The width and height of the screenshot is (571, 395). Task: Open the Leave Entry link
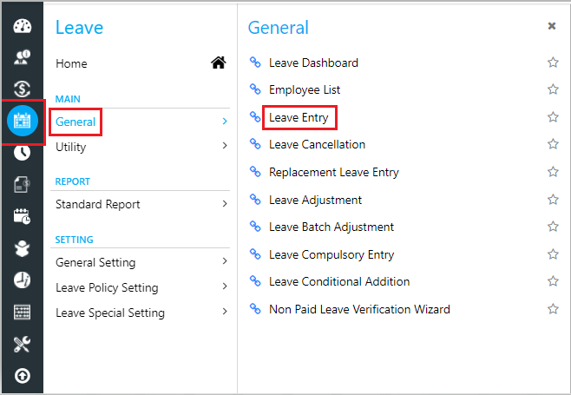(x=299, y=117)
